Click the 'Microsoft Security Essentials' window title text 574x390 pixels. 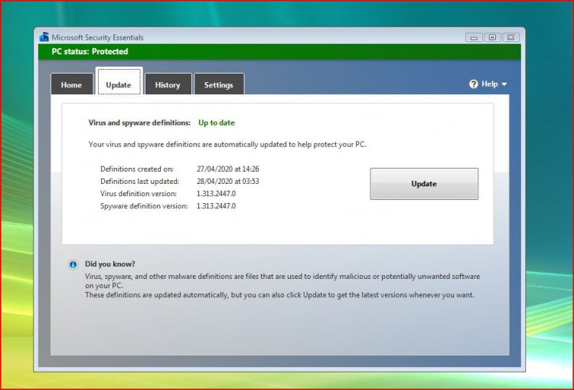point(97,38)
